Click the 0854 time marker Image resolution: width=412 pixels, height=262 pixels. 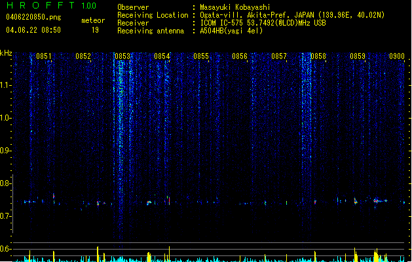(162, 56)
